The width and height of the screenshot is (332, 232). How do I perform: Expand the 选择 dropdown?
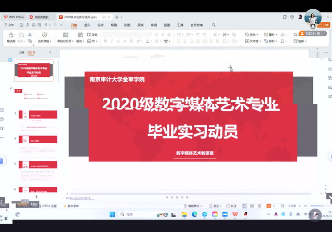[x=301, y=41]
